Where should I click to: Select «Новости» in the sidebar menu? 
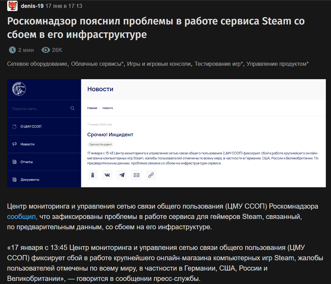[44, 144]
